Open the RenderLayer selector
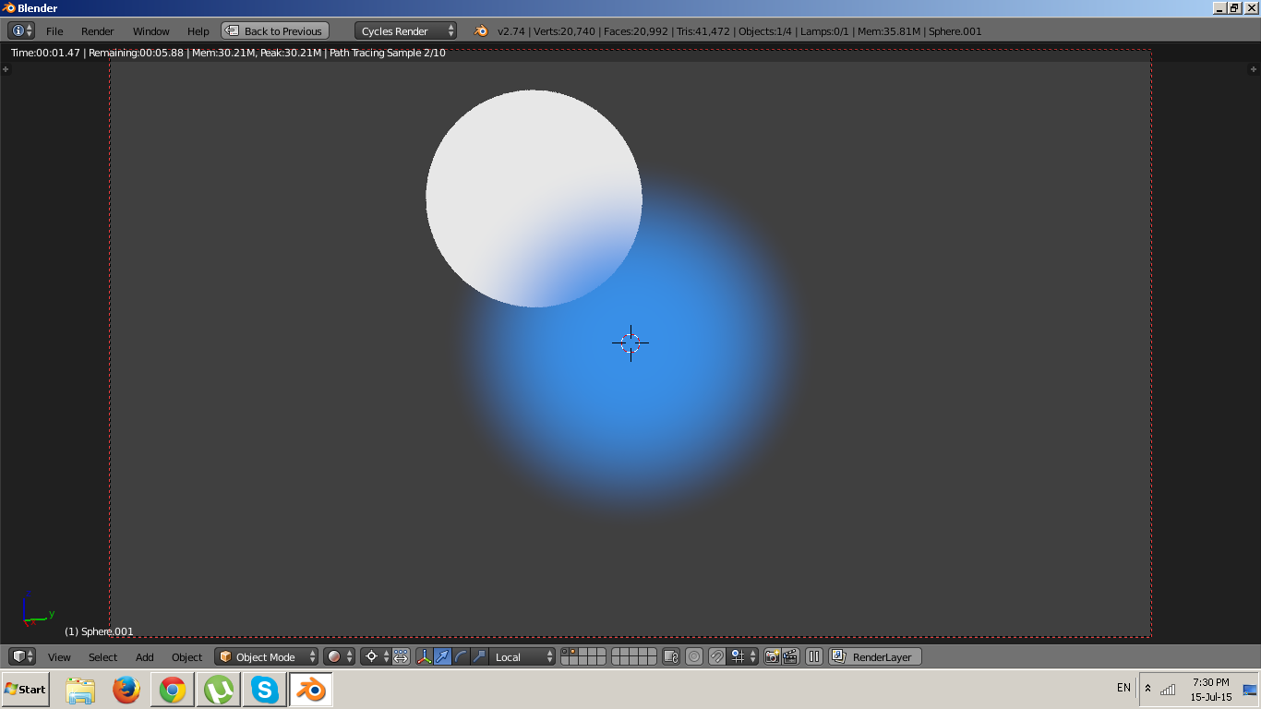 pyautogui.click(x=875, y=656)
